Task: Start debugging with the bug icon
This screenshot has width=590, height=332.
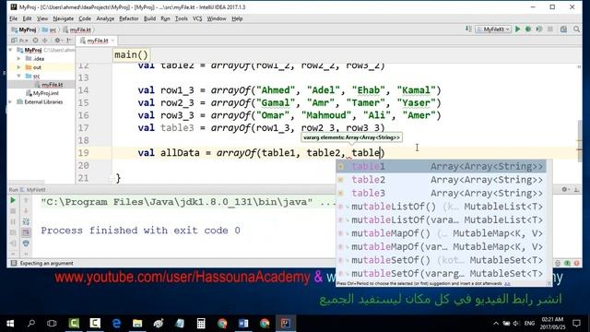Action: pos(528,30)
